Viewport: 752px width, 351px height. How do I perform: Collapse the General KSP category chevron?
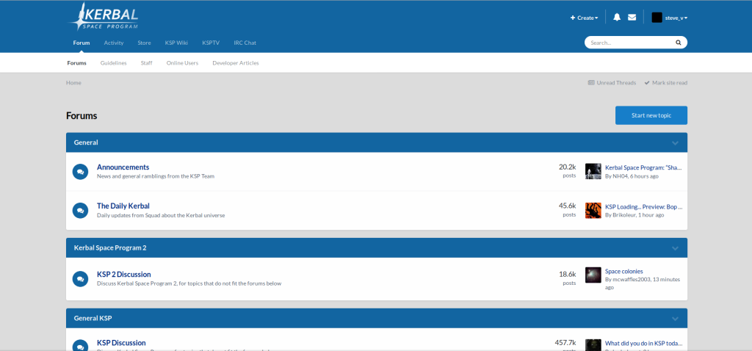[676, 319]
